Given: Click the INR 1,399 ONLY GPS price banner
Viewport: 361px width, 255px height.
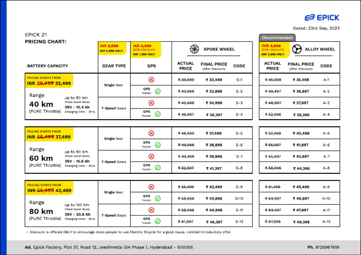Looking at the screenshot, I should (x=146, y=50).
